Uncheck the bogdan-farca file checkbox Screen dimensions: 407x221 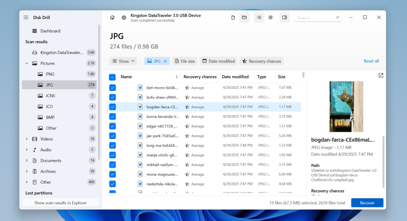(x=112, y=107)
